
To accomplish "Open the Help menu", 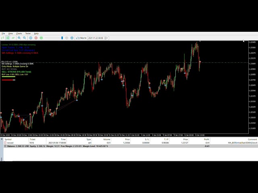I will pos(36,33).
